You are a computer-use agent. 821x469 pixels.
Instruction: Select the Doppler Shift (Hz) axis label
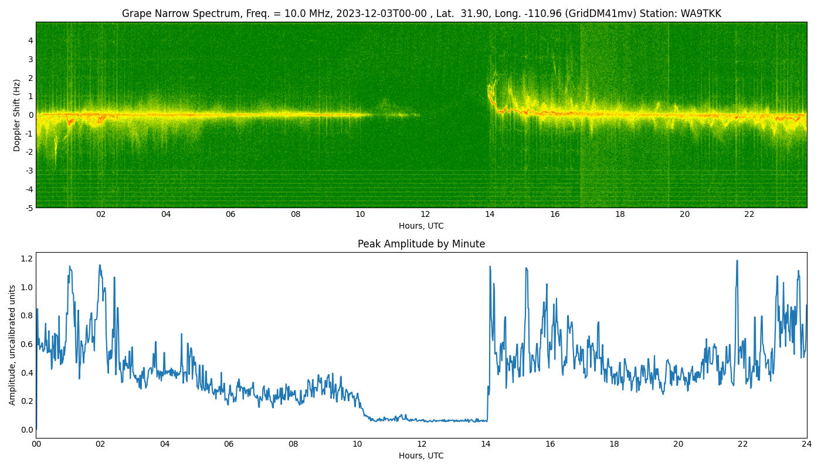(17, 115)
